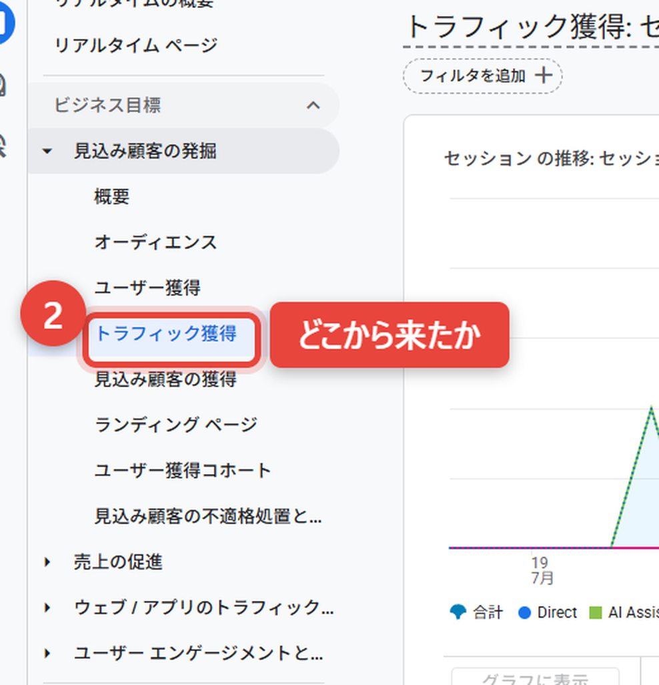659x685 pixels.
Task: Toggle Direct legend blue dot
Action: coord(524,612)
